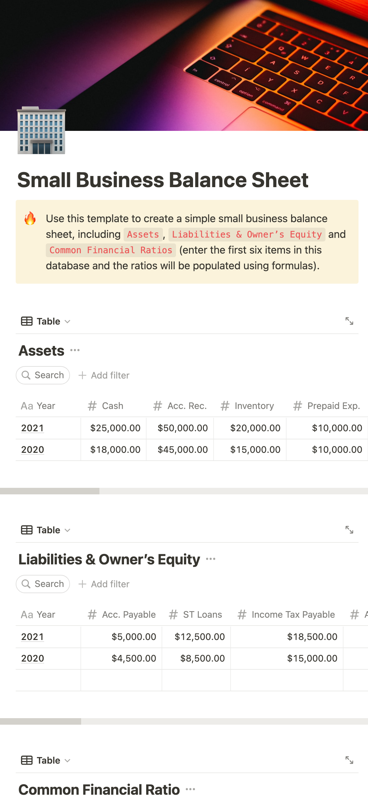Viewport: 368px width, 797px height.
Task: Expand the Assets table to full page
Action: (349, 321)
